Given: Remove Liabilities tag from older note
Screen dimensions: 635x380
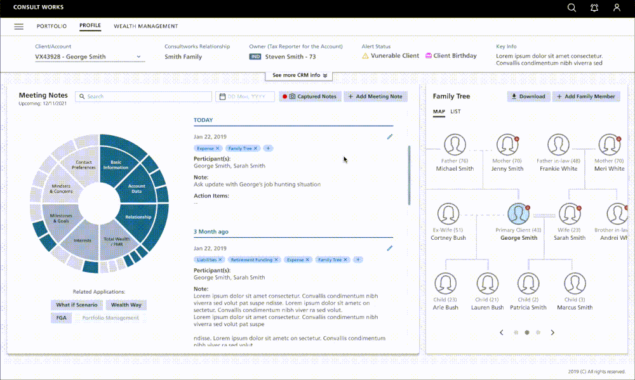Looking at the screenshot, I should tap(220, 260).
